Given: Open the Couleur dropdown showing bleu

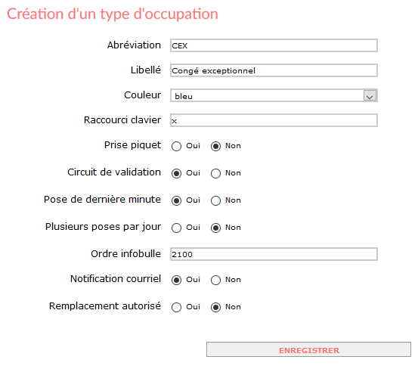Looking at the screenshot, I should pos(274,95).
